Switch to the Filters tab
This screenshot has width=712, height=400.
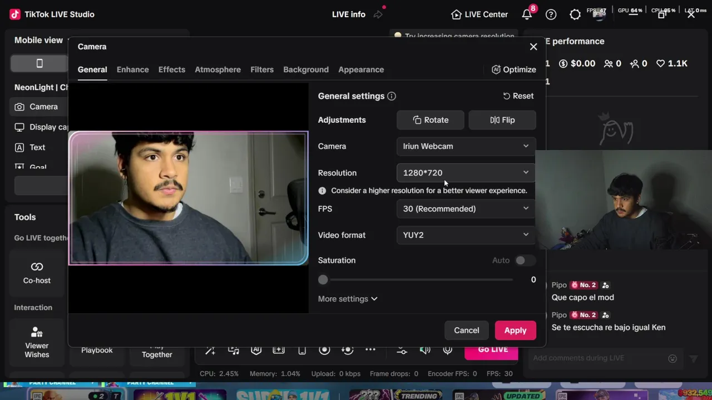tap(262, 69)
